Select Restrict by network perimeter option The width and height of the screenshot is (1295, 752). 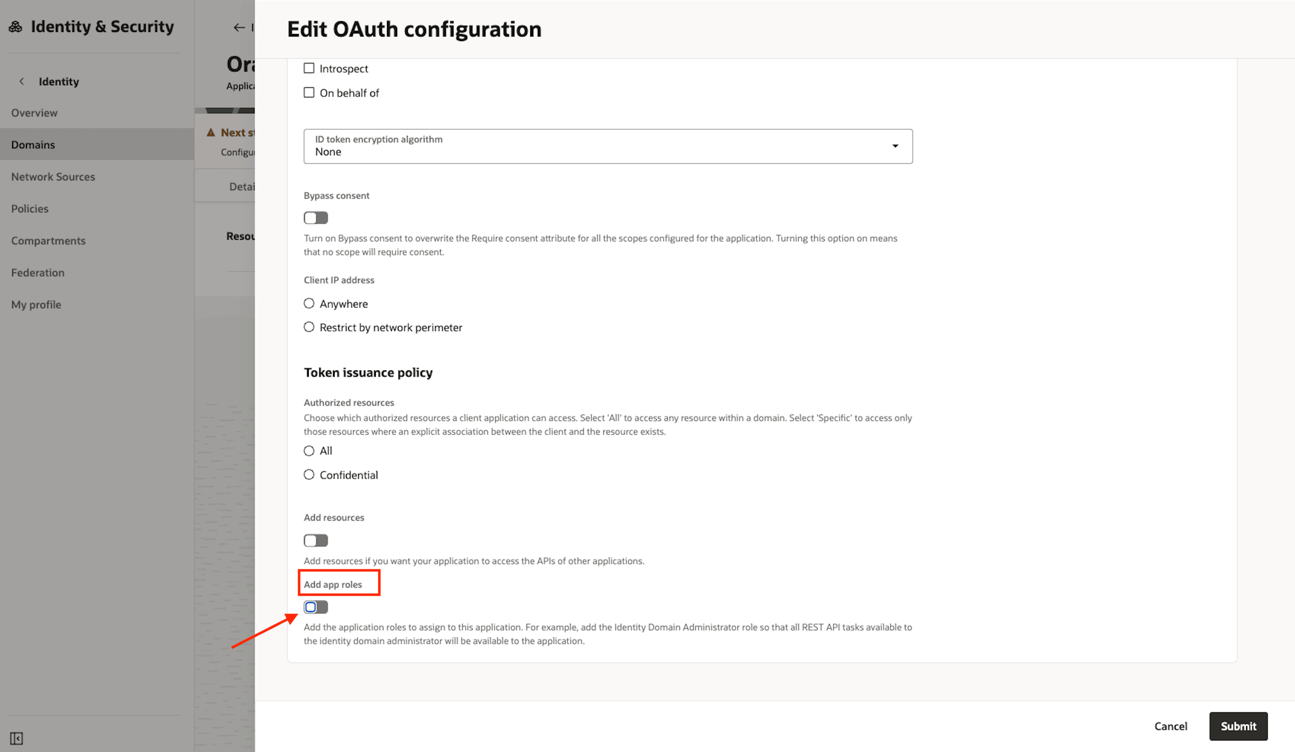pyautogui.click(x=309, y=327)
